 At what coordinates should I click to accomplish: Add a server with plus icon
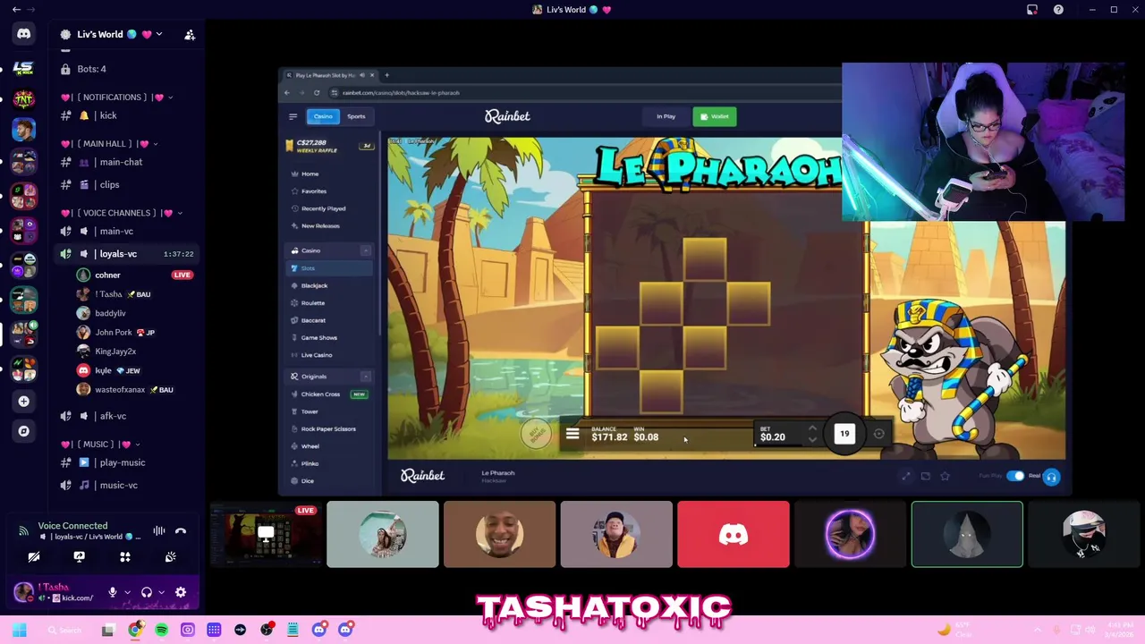tap(23, 402)
